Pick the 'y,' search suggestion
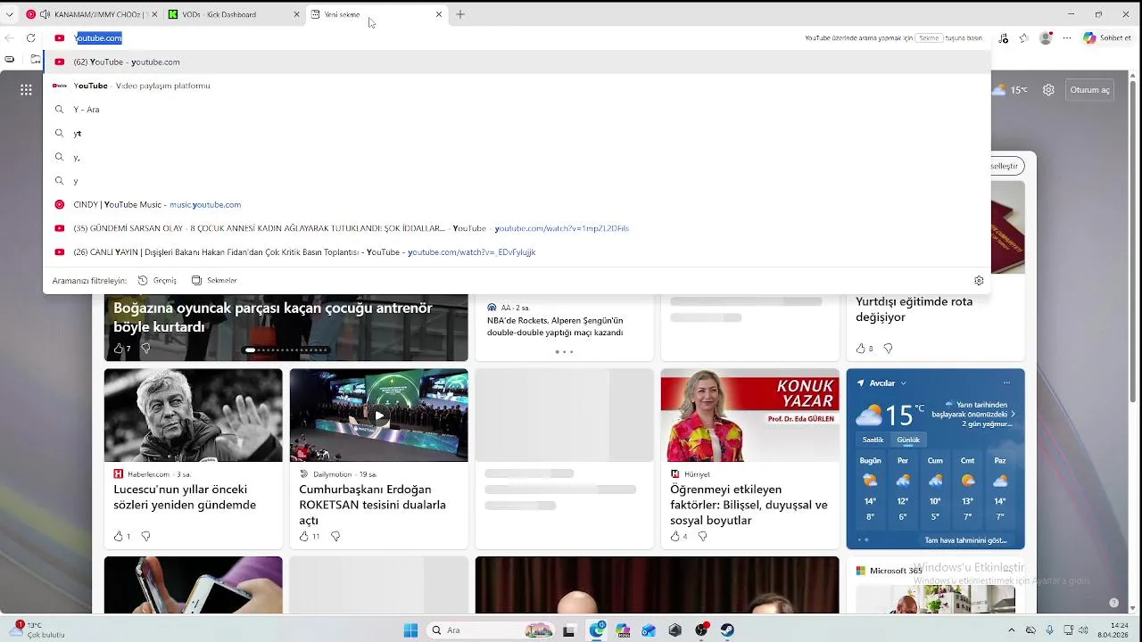 (517, 157)
